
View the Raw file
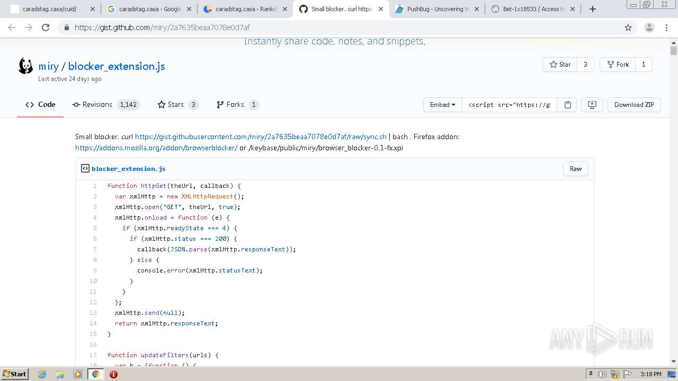tap(576, 169)
